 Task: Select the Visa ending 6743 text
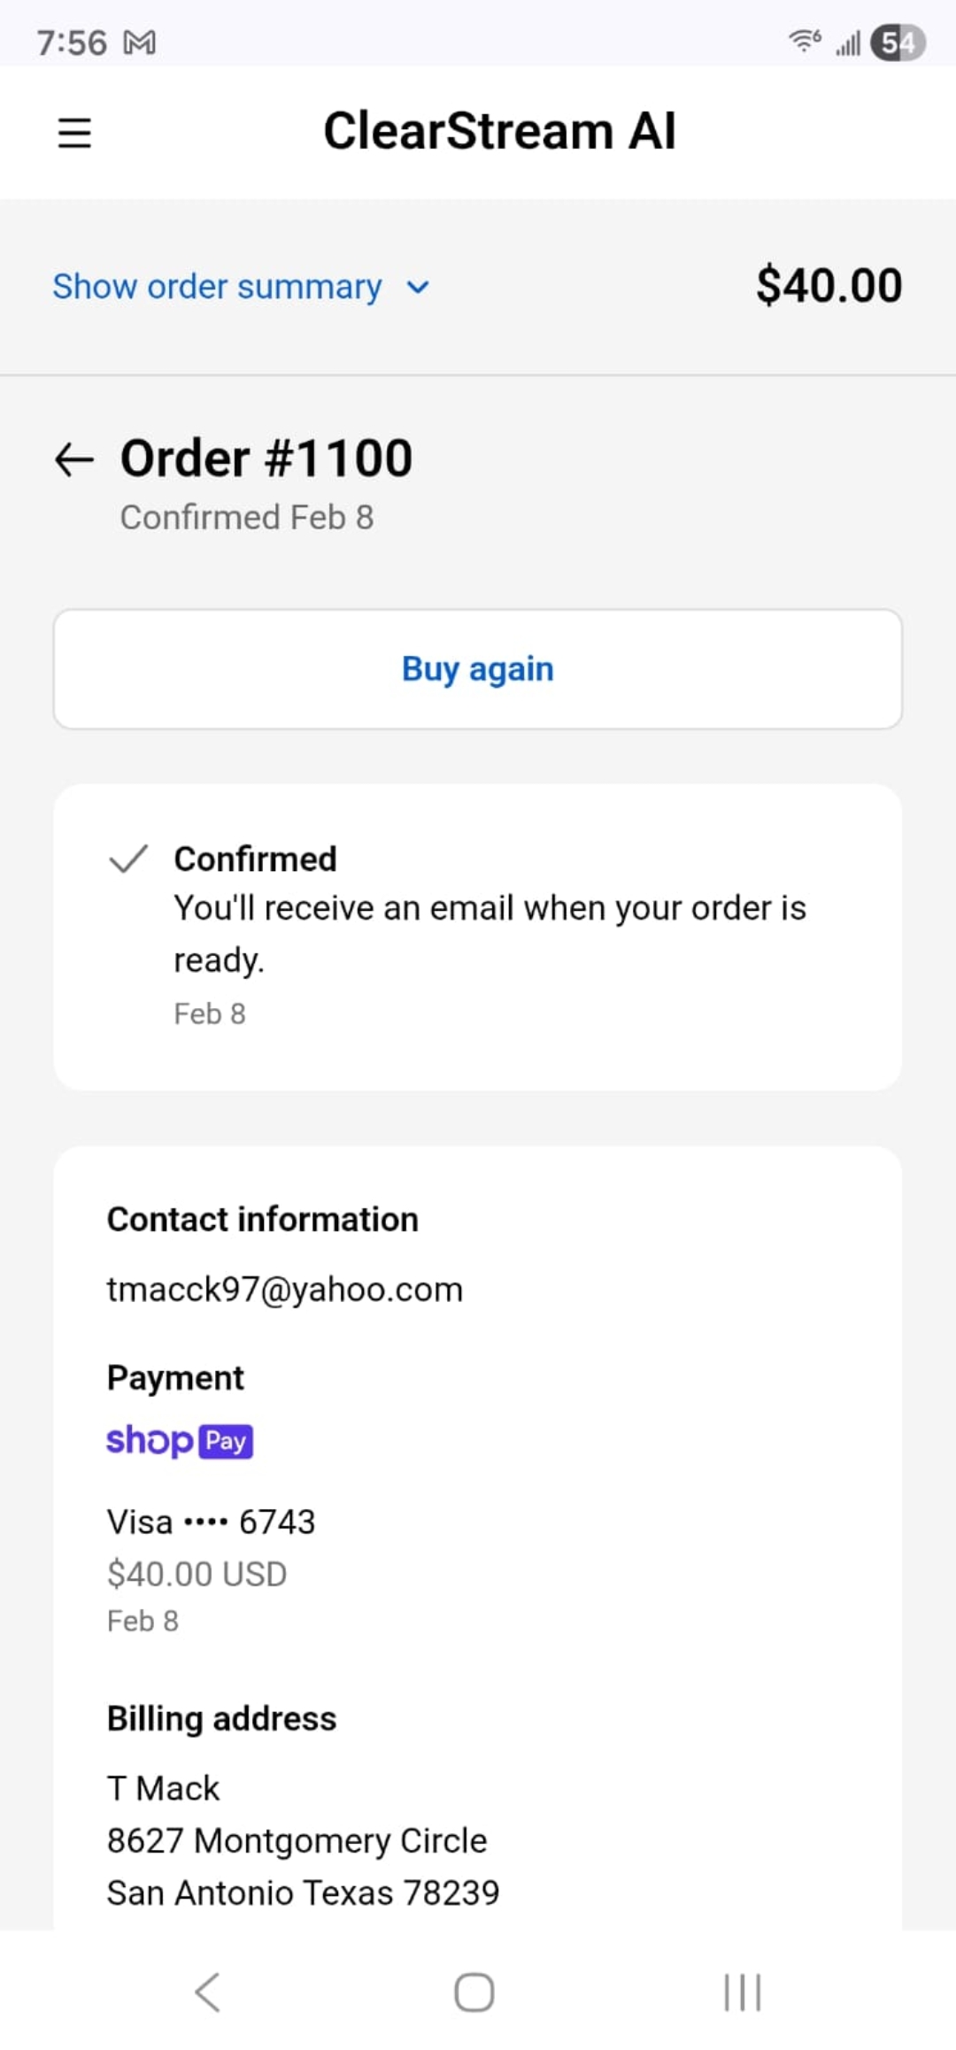tap(211, 1522)
